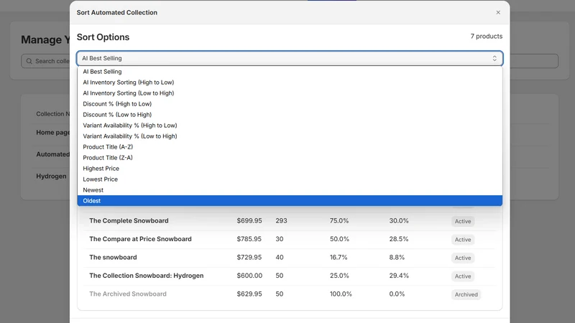Click the $600.00 price cell
This screenshot has height=323, width=575.
click(249, 276)
